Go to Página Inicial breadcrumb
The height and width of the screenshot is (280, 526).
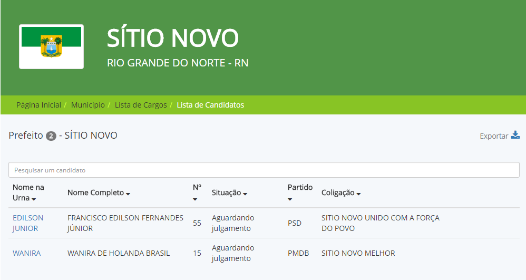(38, 105)
